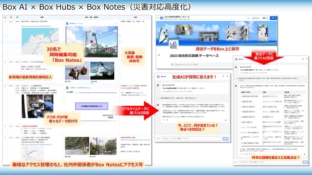
Task: Click the hub chart logo icon
Action: 174,44
